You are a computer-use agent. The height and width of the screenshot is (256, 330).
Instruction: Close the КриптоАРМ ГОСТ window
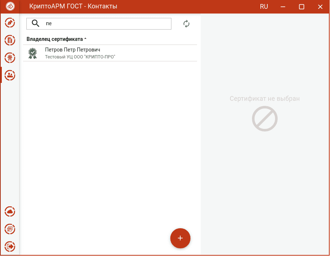[320, 7]
